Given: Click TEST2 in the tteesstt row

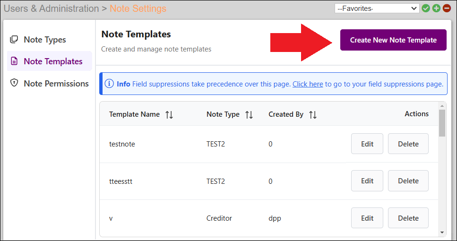Looking at the screenshot, I should [216, 181].
